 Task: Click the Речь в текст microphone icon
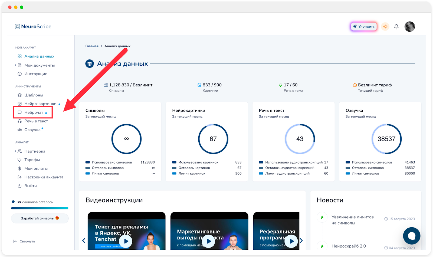coord(280,85)
